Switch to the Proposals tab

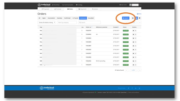(45, 9)
